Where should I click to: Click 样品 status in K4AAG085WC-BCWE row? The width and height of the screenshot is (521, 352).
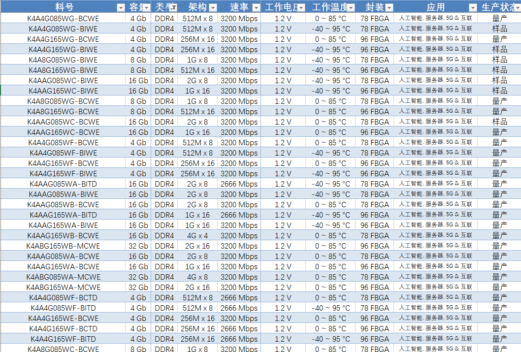pos(499,122)
